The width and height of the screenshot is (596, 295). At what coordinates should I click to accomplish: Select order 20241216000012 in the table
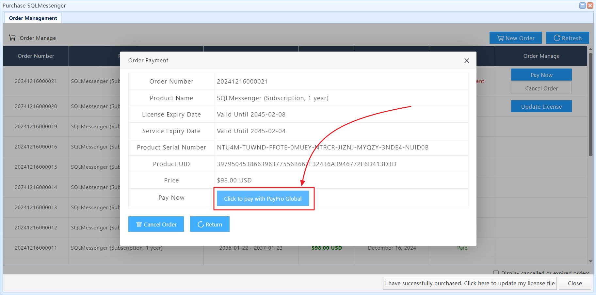pyautogui.click(x=36, y=227)
